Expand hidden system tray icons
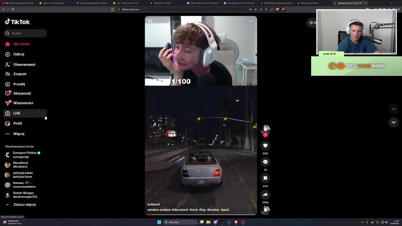The width and height of the screenshot is (402, 226). pyautogui.click(x=362, y=222)
